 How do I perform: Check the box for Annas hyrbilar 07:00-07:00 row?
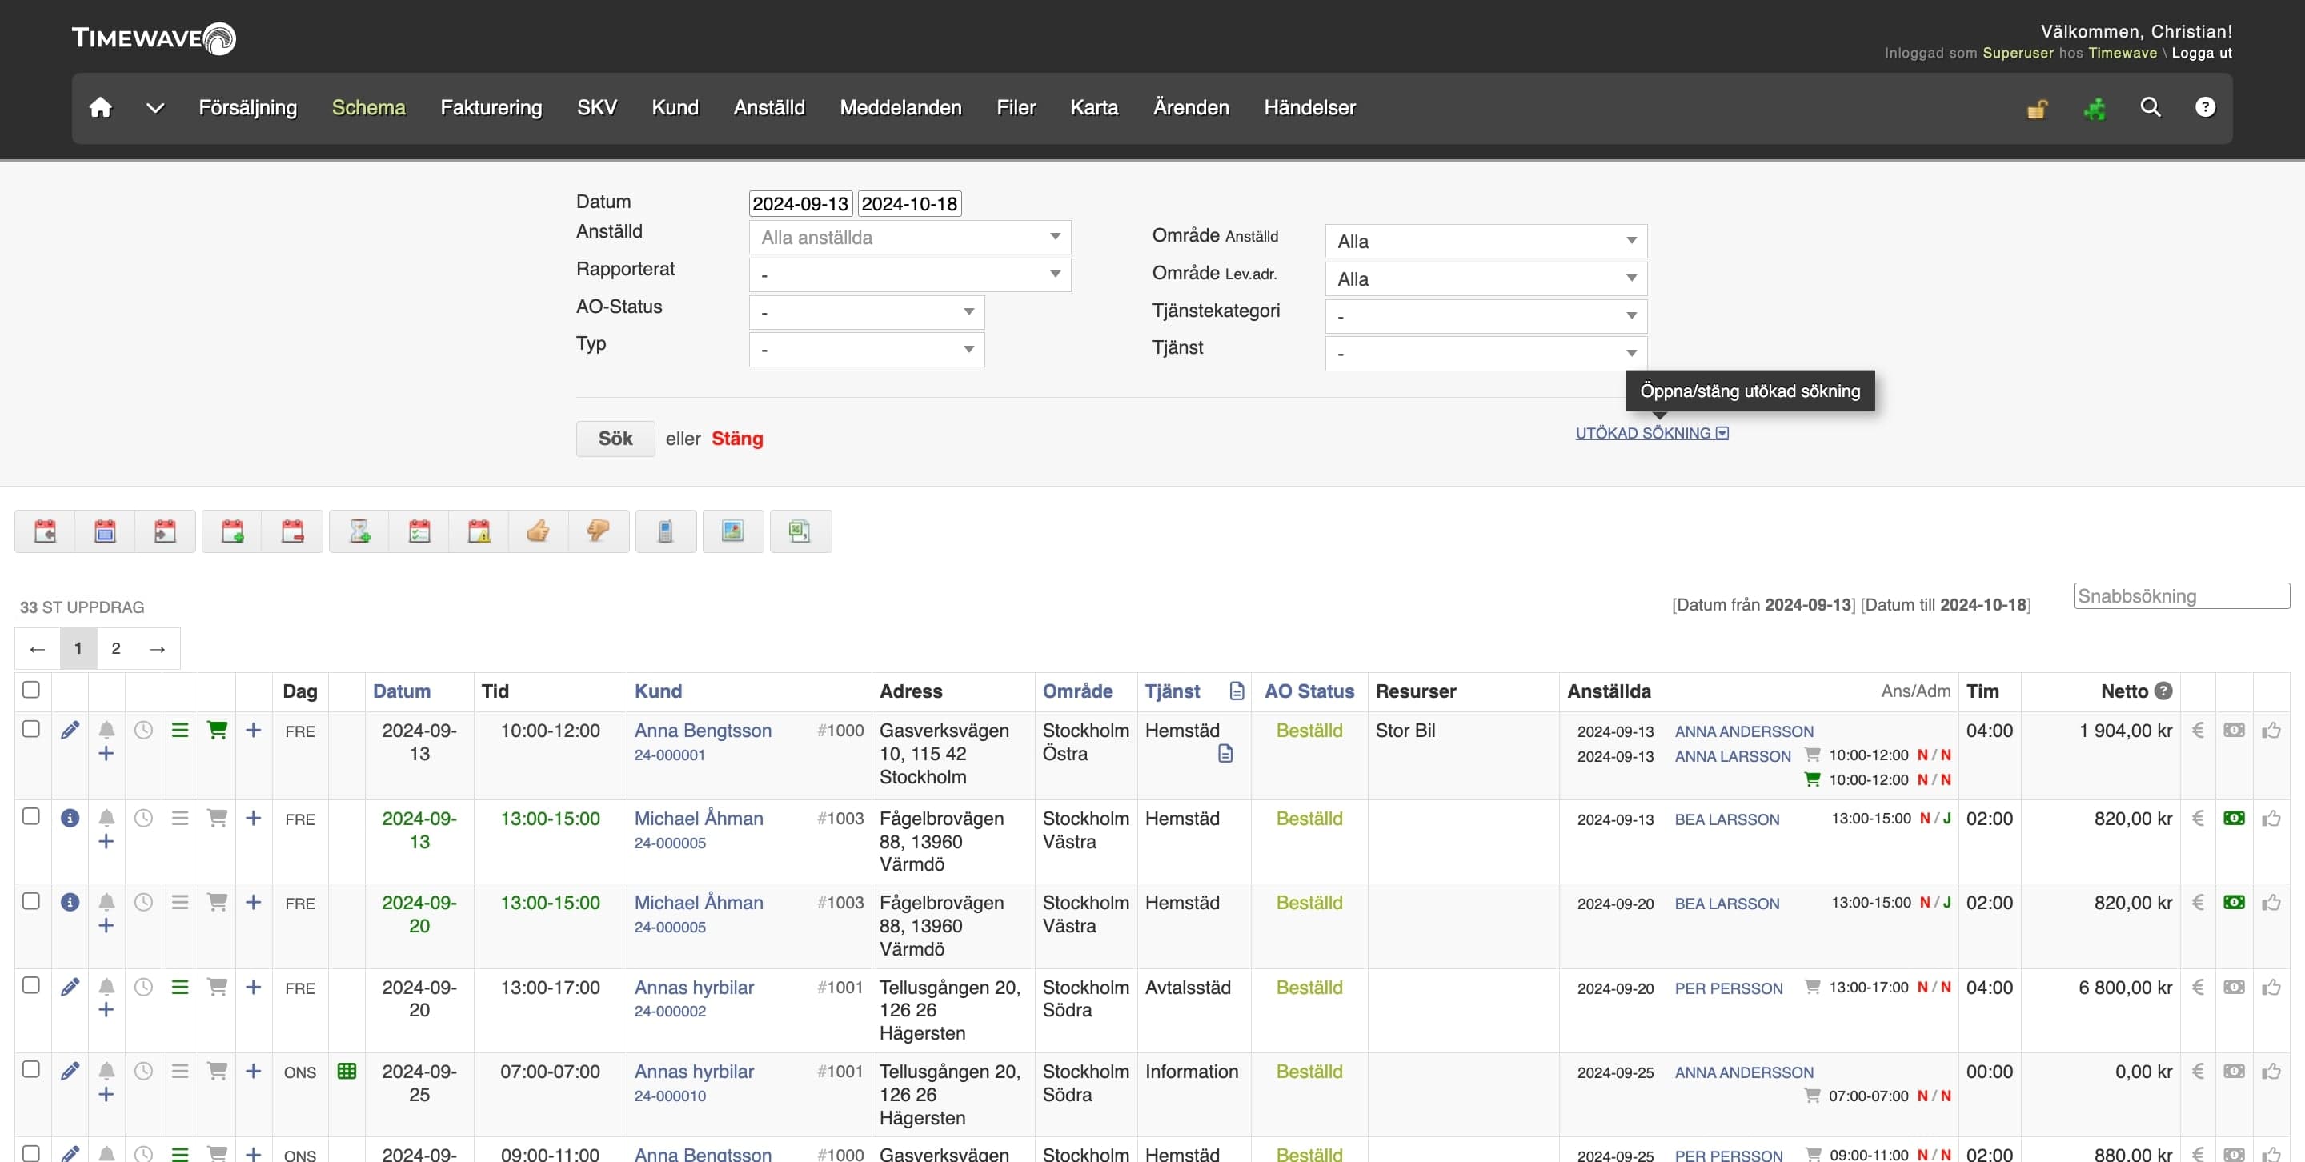[x=31, y=1069]
